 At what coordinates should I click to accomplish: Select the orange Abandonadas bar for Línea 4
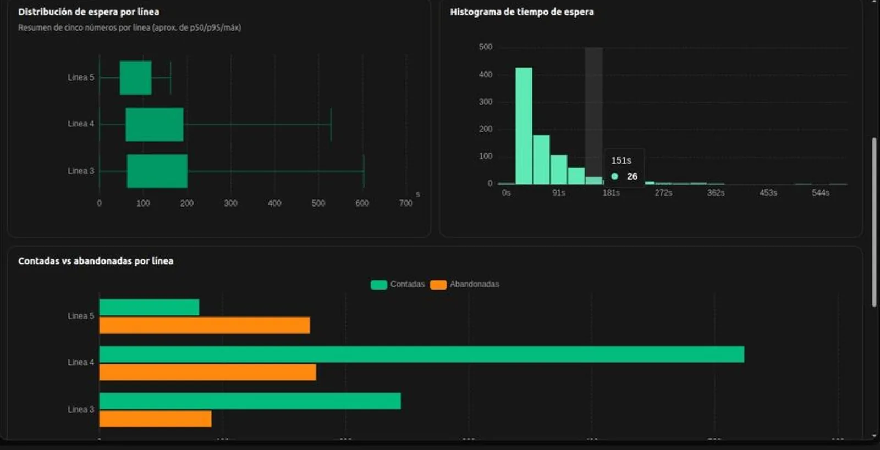[x=208, y=372]
